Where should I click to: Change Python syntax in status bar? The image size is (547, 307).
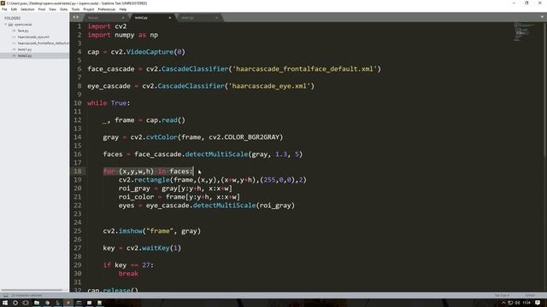tap(530, 295)
